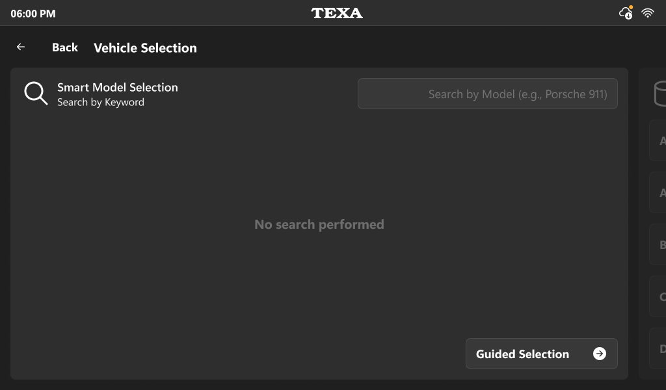Screen dimensions: 666x390
Task: Select the C brand entry in the sidebar
Action: pos(659,296)
